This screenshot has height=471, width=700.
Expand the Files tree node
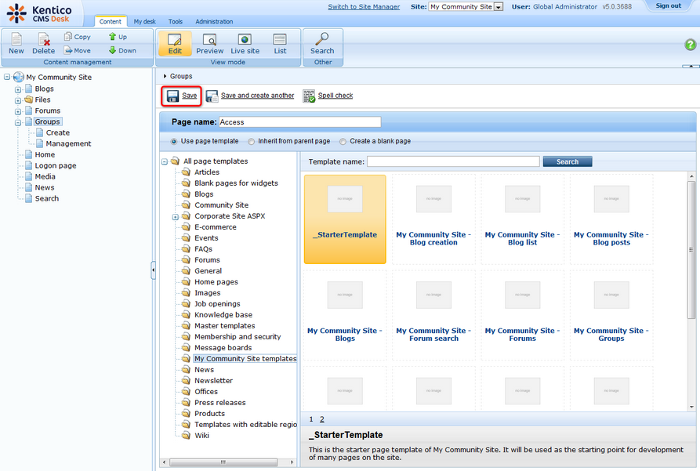pos(18,100)
